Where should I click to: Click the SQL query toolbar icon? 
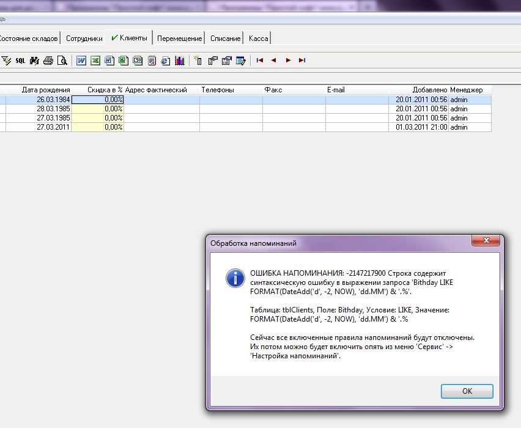click(x=20, y=61)
